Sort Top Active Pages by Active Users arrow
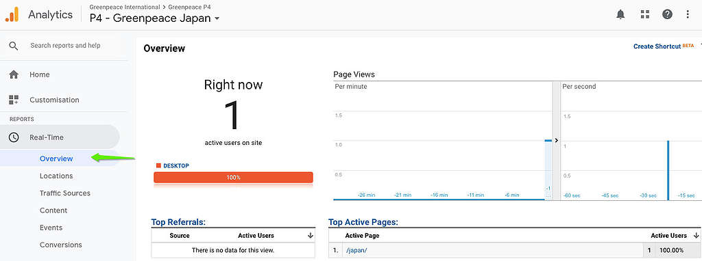Screen dimensions: 702x261 pyautogui.click(x=696, y=236)
